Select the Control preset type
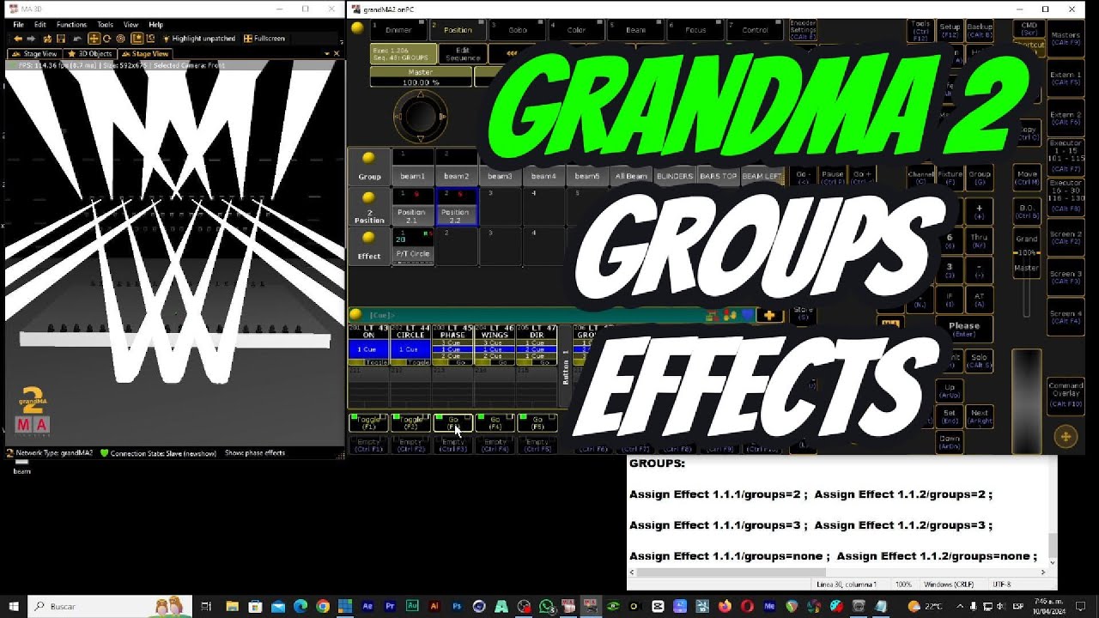 coord(755,30)
